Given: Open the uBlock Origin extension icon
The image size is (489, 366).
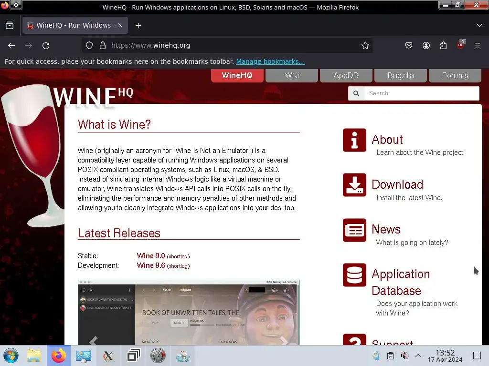Looking at the screenshot, I should point(461,45).
